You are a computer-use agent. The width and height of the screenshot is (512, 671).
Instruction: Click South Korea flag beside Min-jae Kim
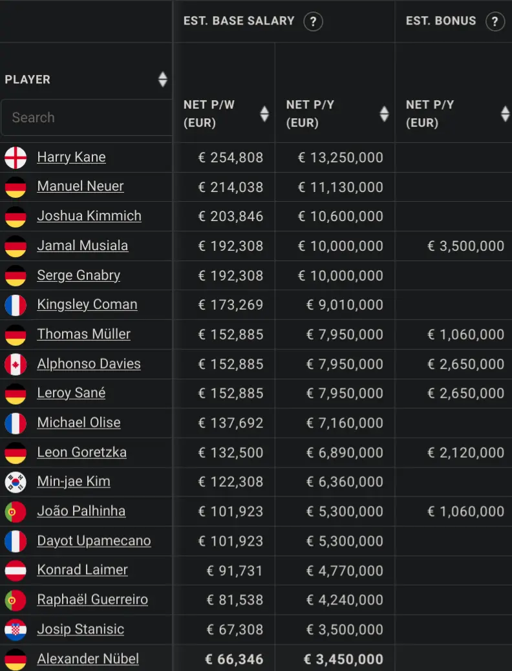(x=16, y=482)
